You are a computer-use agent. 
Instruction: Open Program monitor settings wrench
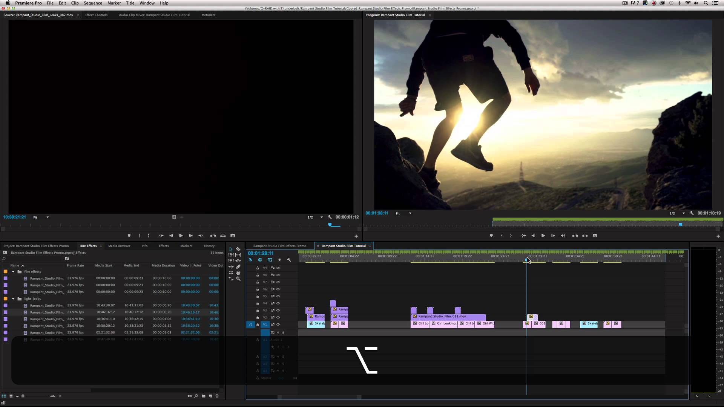692,213
